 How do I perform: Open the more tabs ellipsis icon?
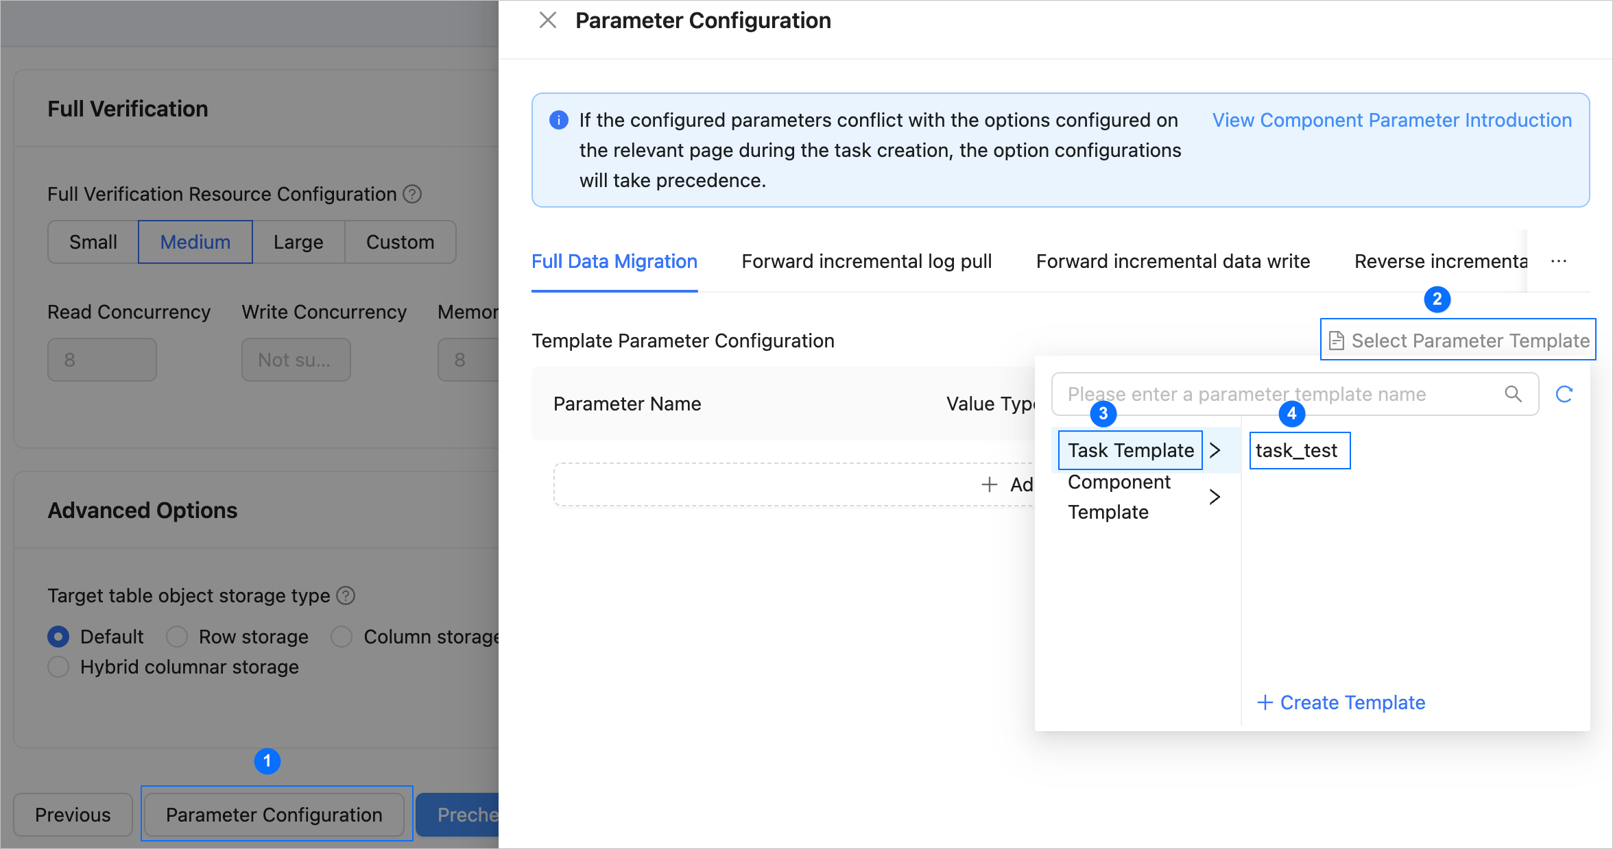tap(1558, 262)
